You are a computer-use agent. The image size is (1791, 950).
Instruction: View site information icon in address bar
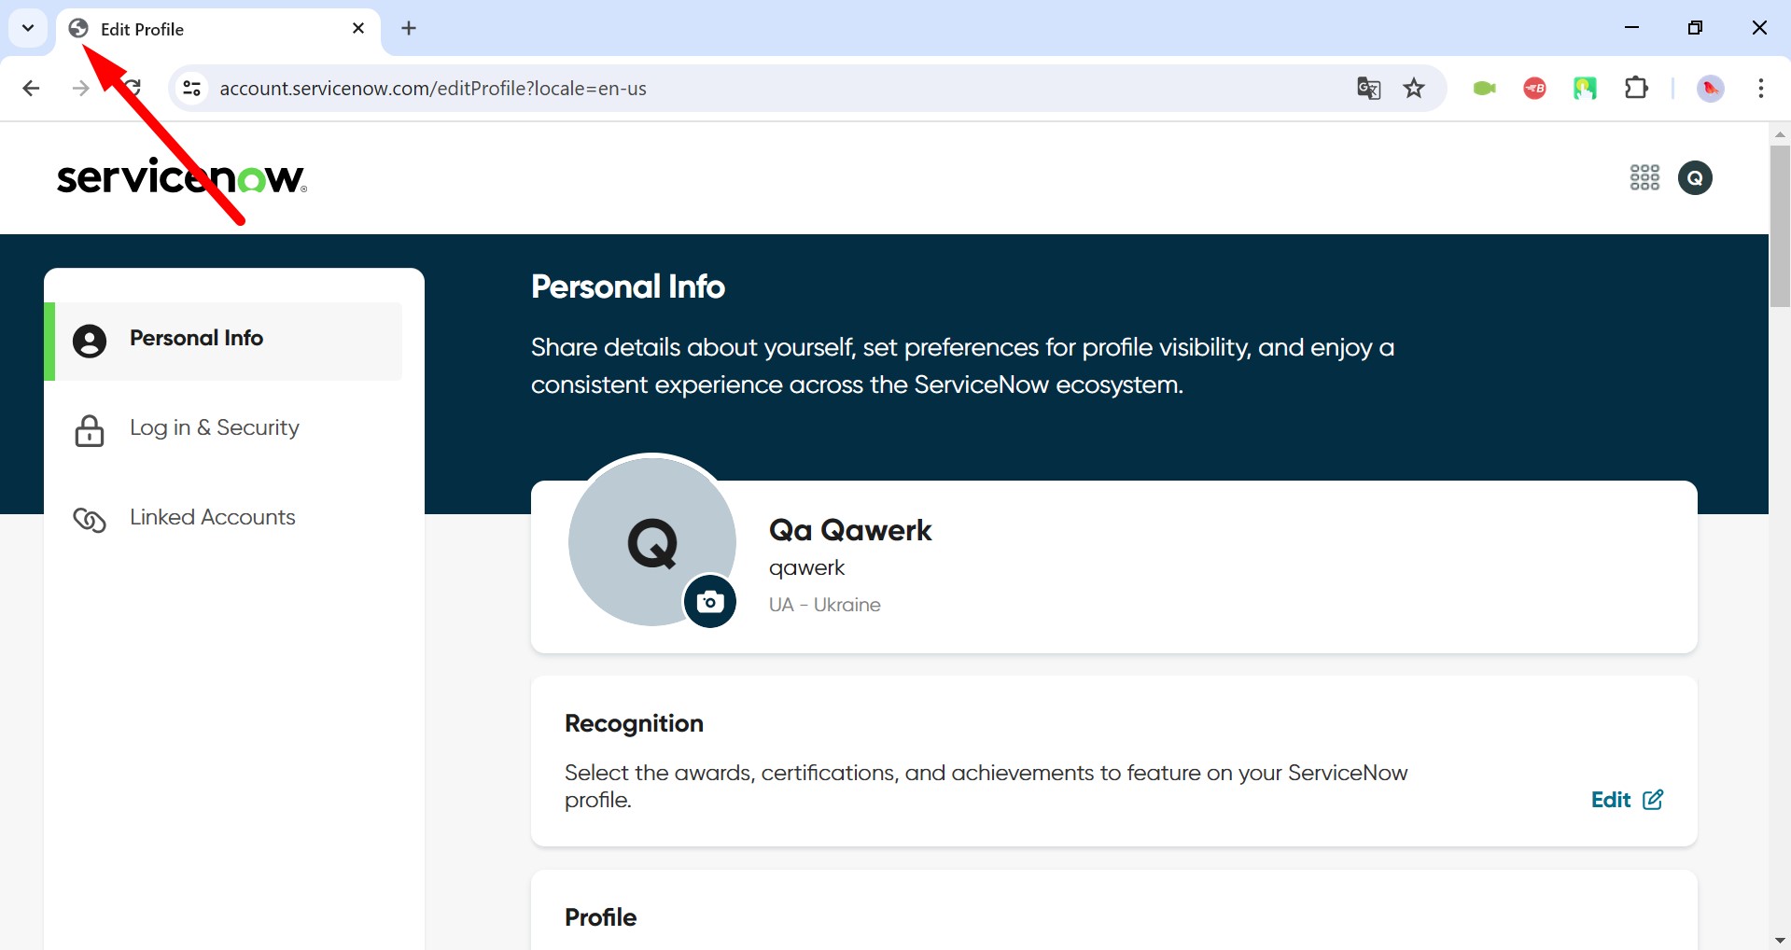pyautogui.click(x=192, y=89)
